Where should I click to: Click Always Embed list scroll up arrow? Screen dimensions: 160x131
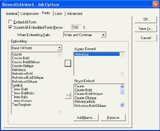point(122,55)
